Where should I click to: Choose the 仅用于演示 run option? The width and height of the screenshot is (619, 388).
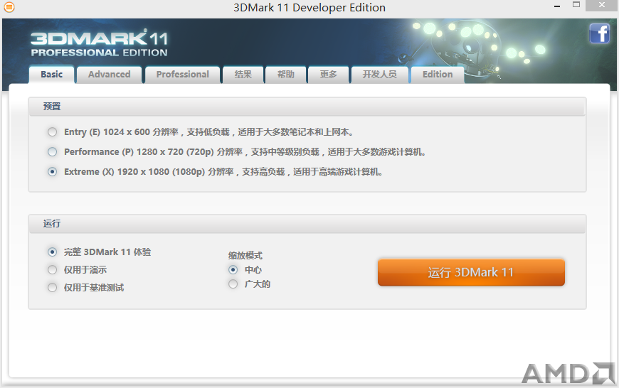(x=52, y=270)
